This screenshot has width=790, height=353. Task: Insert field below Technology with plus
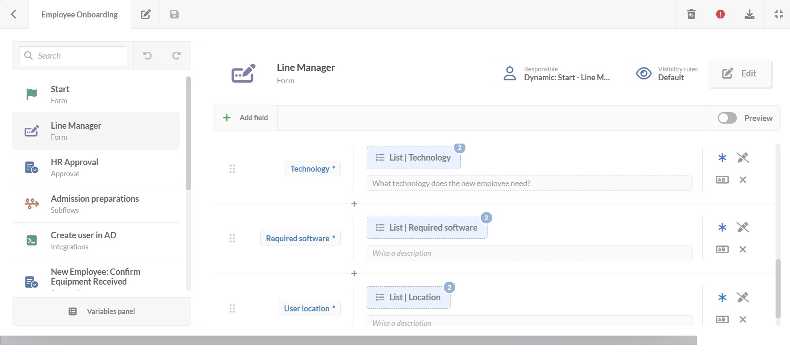(x=354, y=204)
